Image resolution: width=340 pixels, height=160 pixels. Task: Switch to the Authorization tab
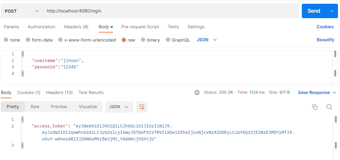coord(41,27)
